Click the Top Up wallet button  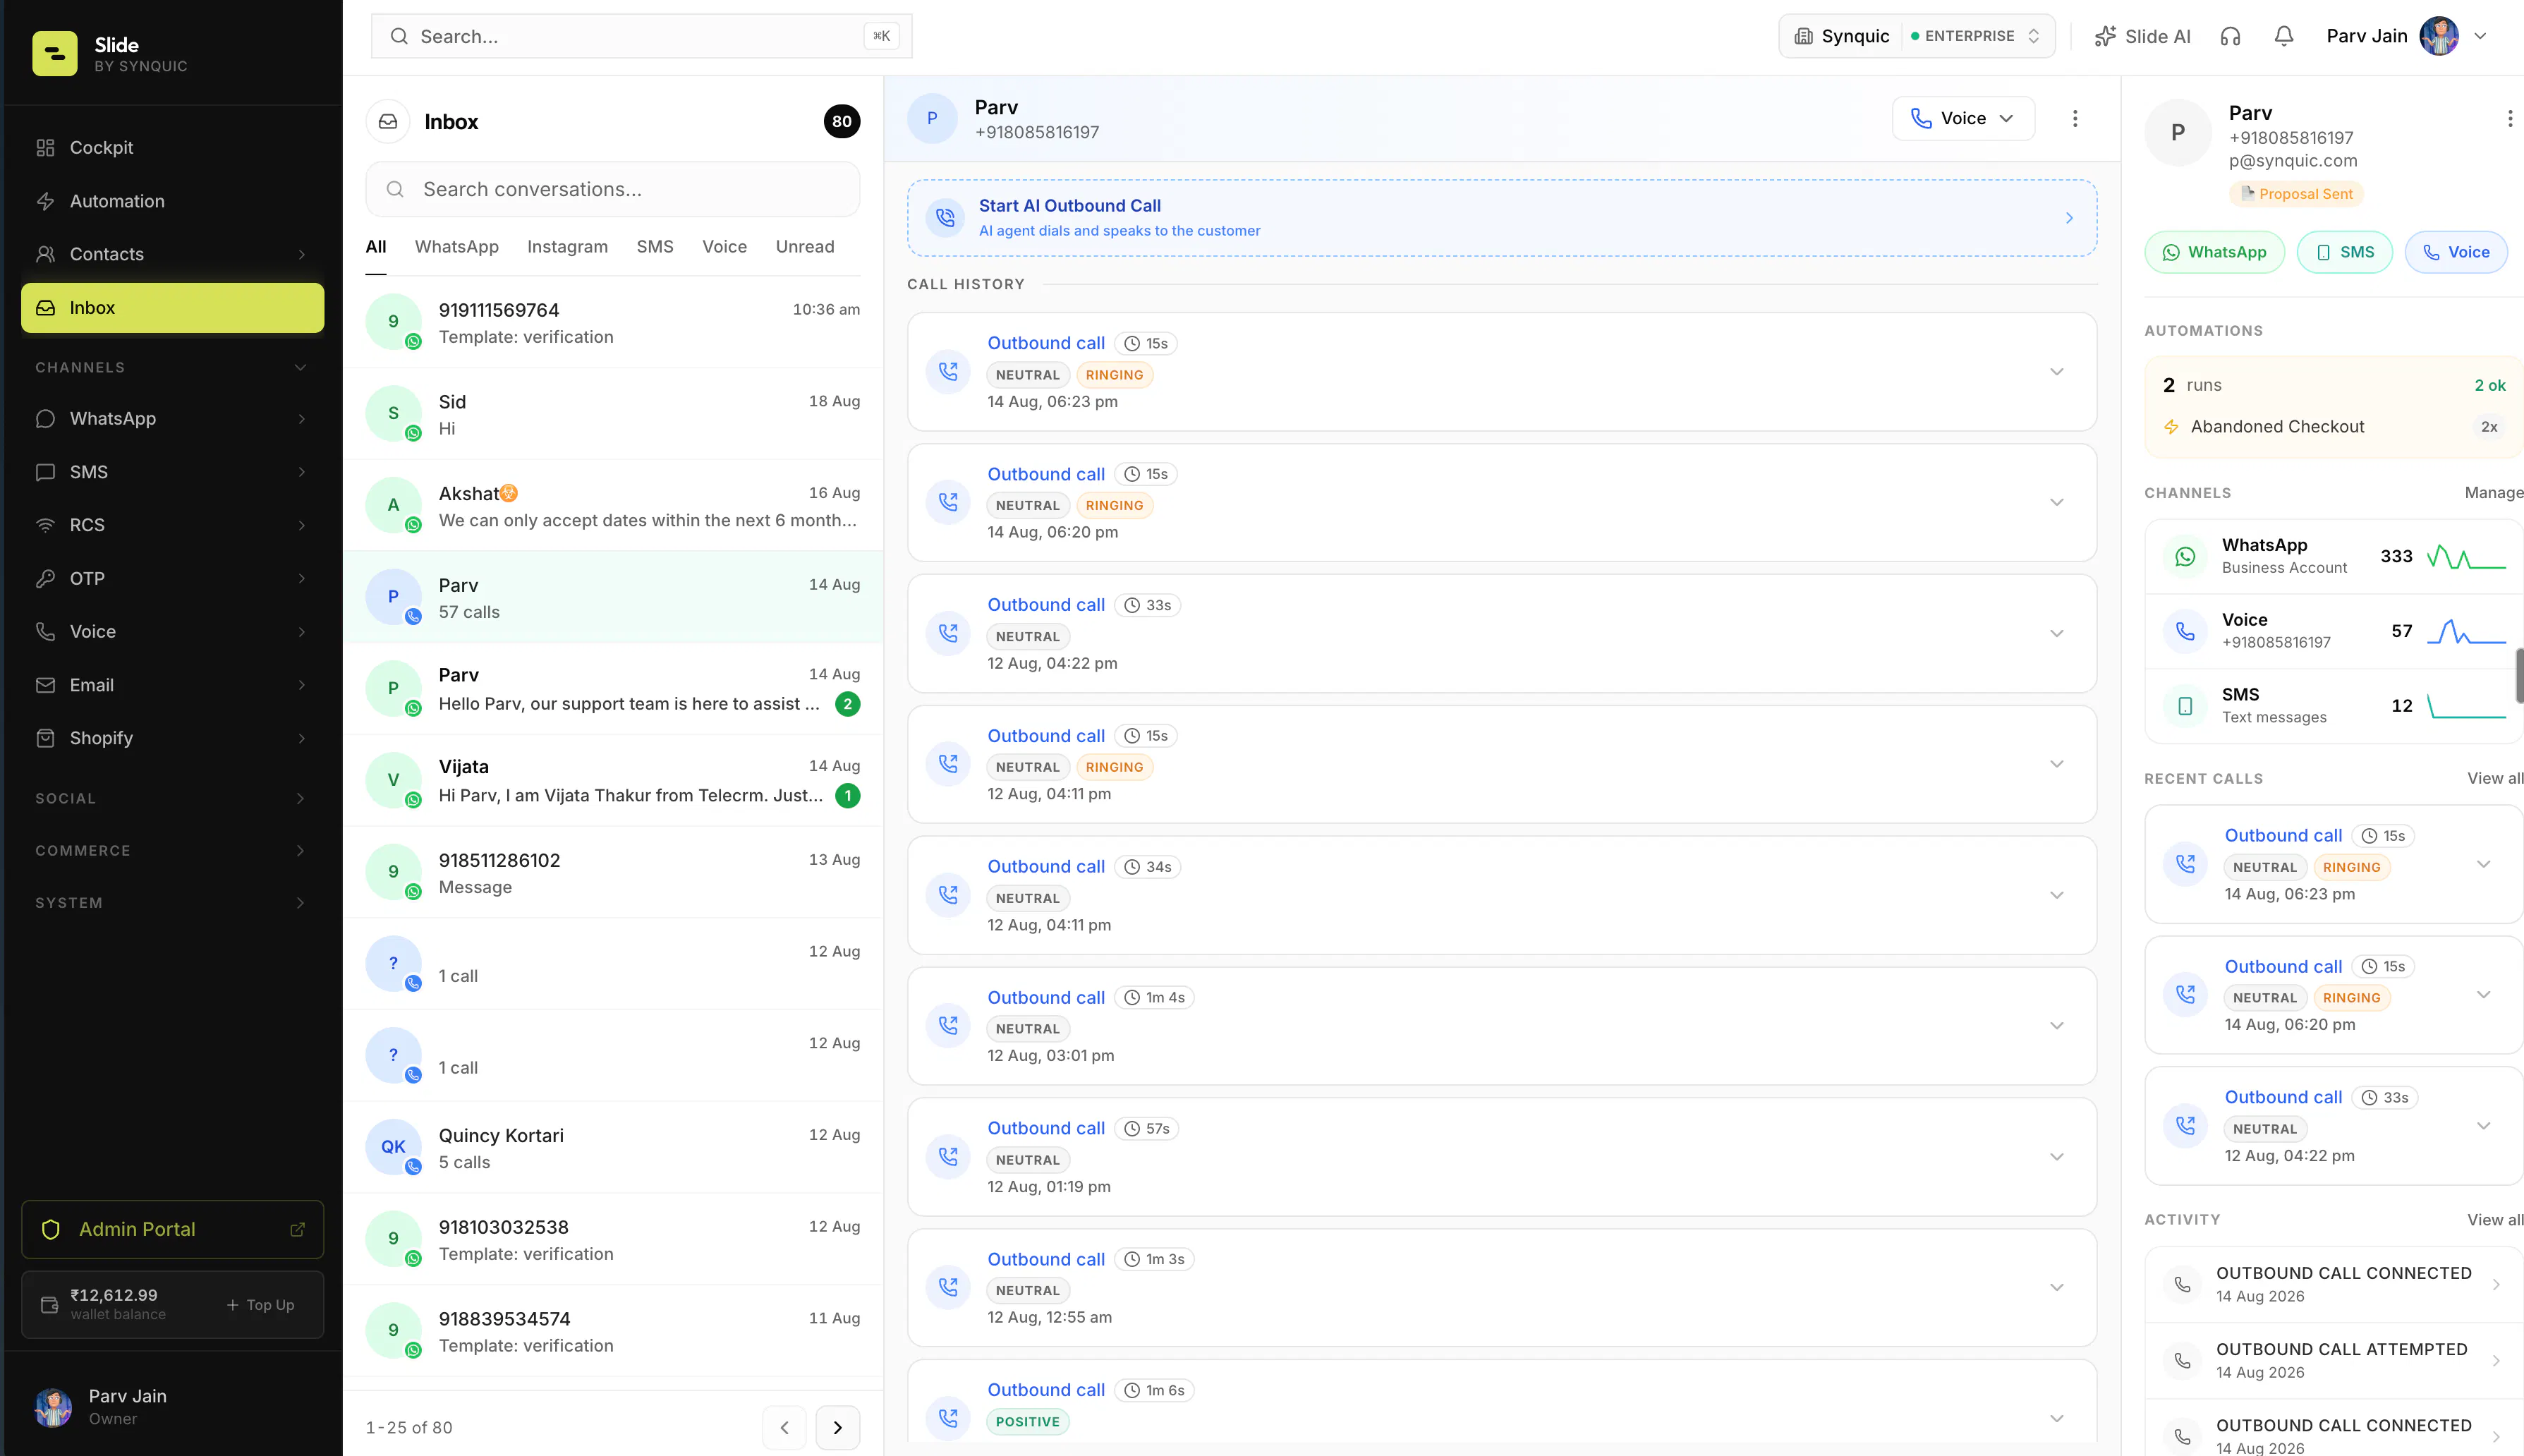click(260, 1304)
